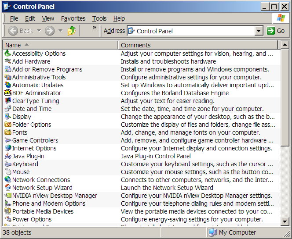Open the Administrative Tools icon

(8, 77)
